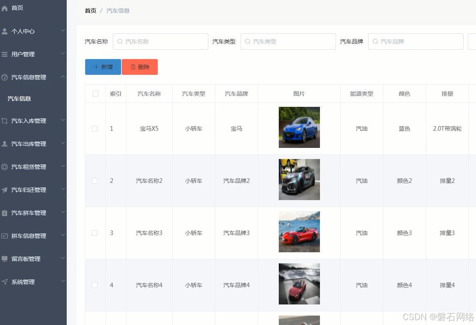
Task: Click the red 删除 button
Action: coord(140,67)
